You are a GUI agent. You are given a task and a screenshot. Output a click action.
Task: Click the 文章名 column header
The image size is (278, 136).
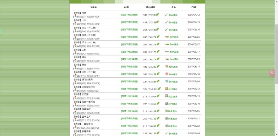click(x=93, y=7)
